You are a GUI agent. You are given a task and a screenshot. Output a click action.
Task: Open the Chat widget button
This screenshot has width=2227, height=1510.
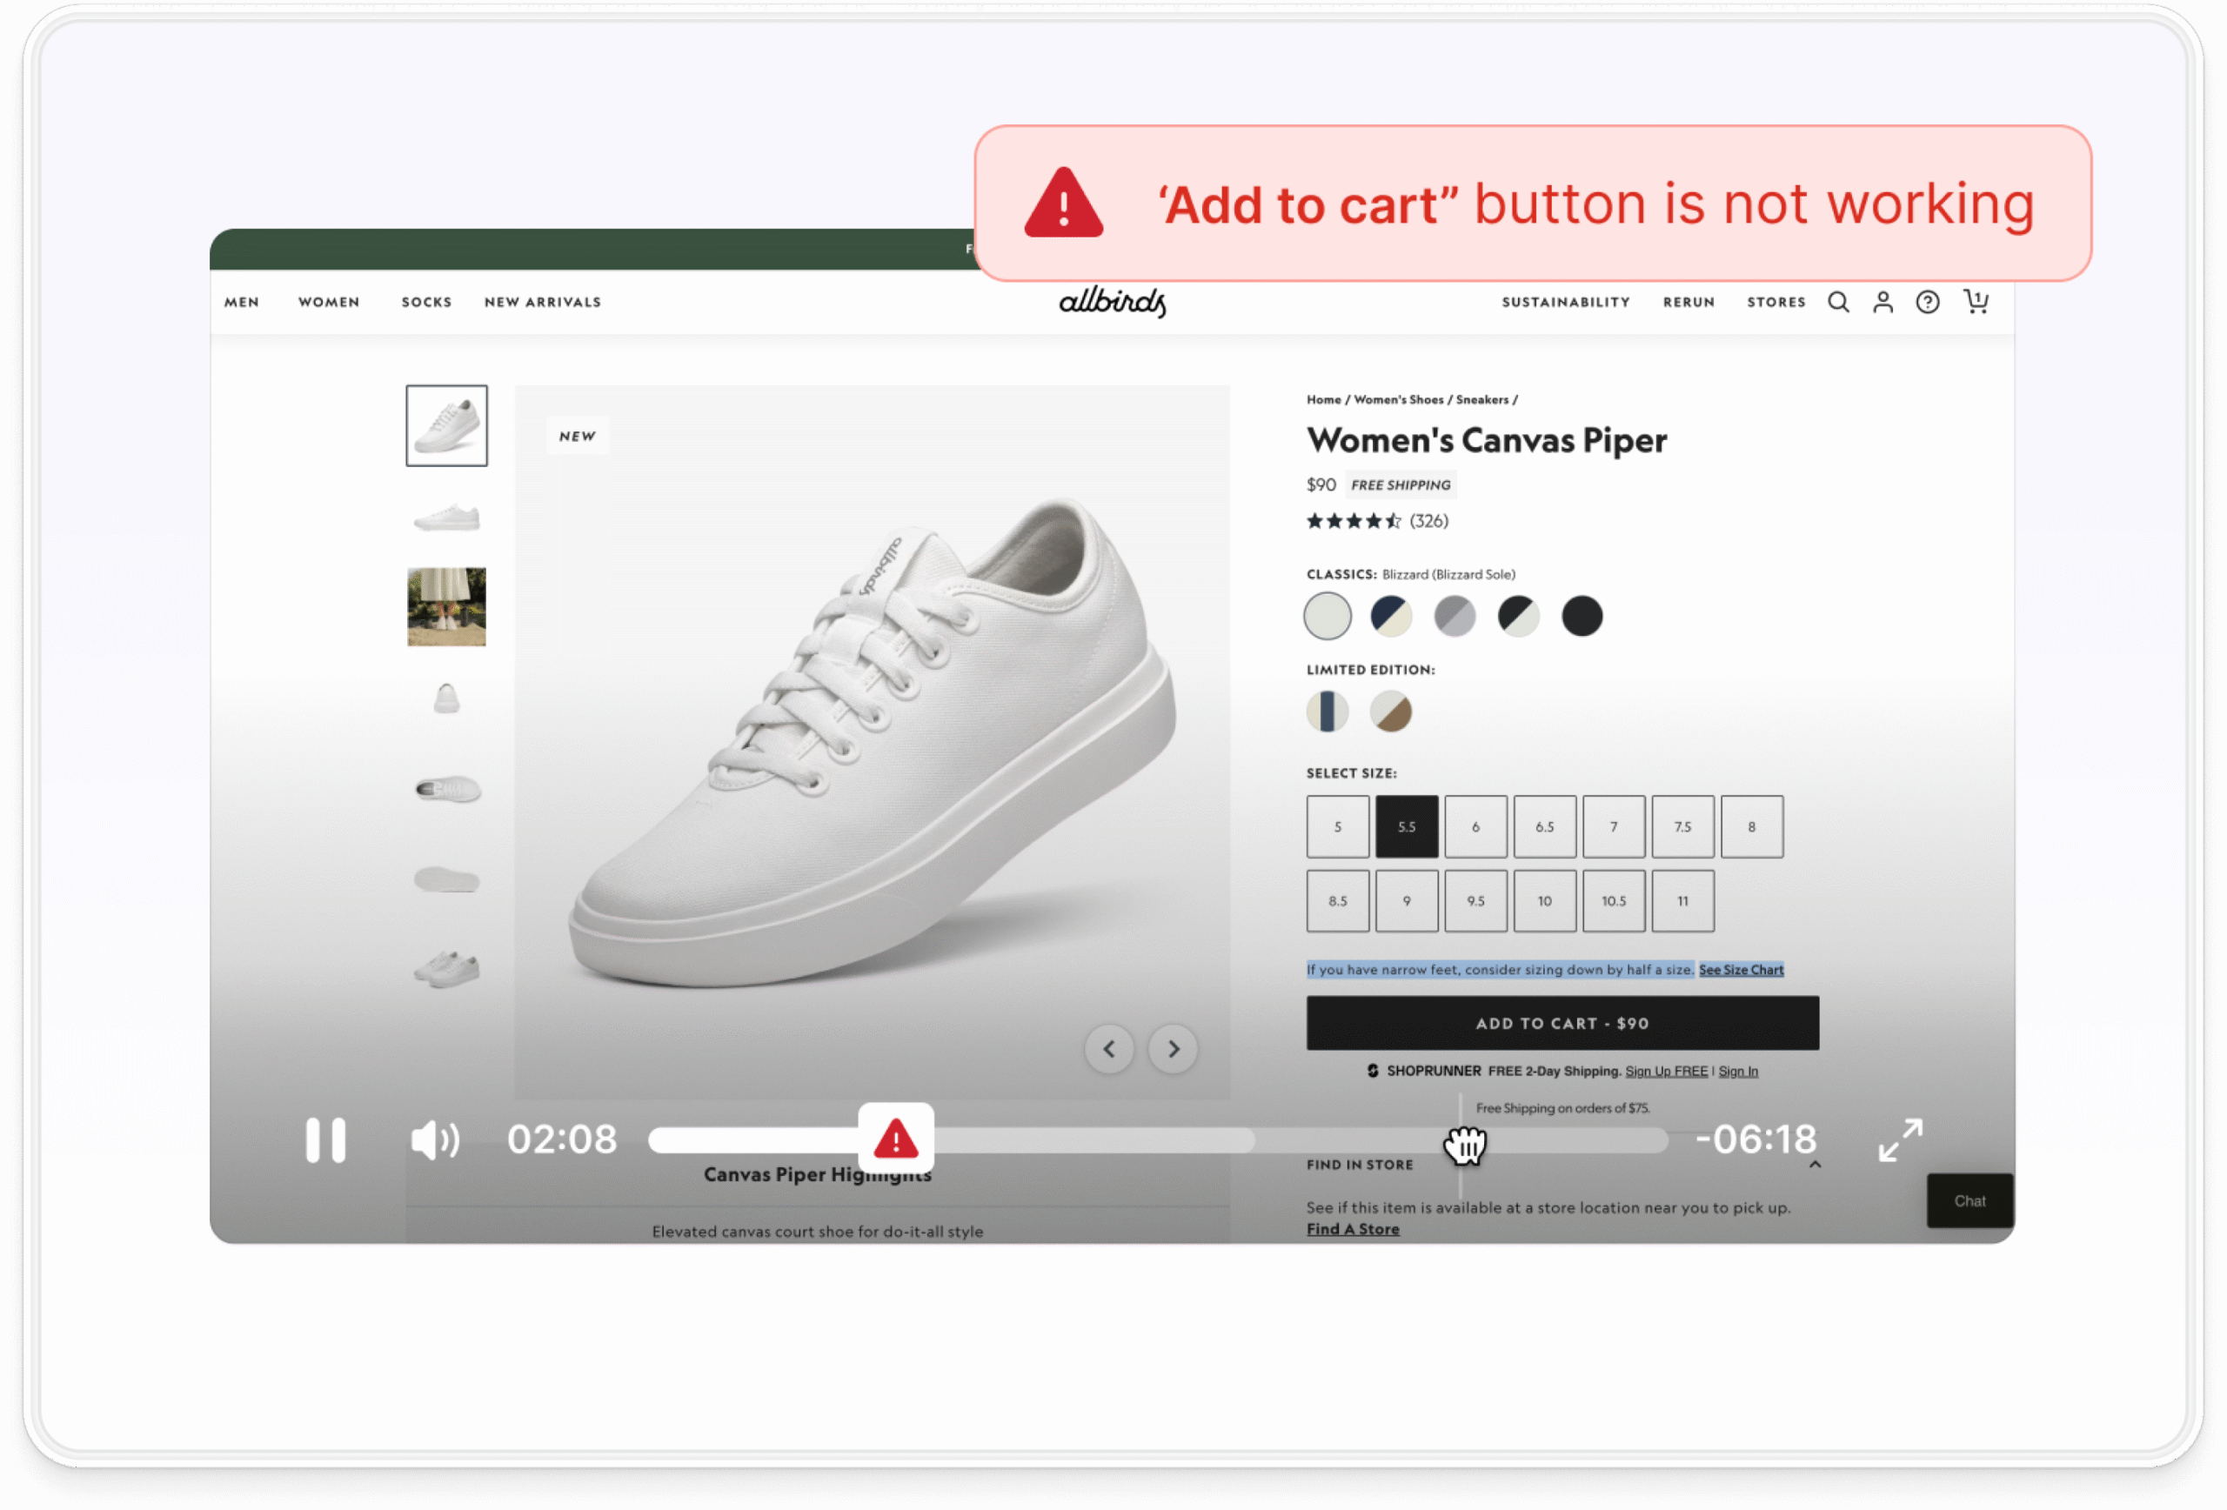1970,1201
